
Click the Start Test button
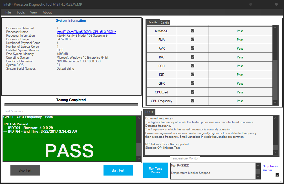tap(118, 170)
